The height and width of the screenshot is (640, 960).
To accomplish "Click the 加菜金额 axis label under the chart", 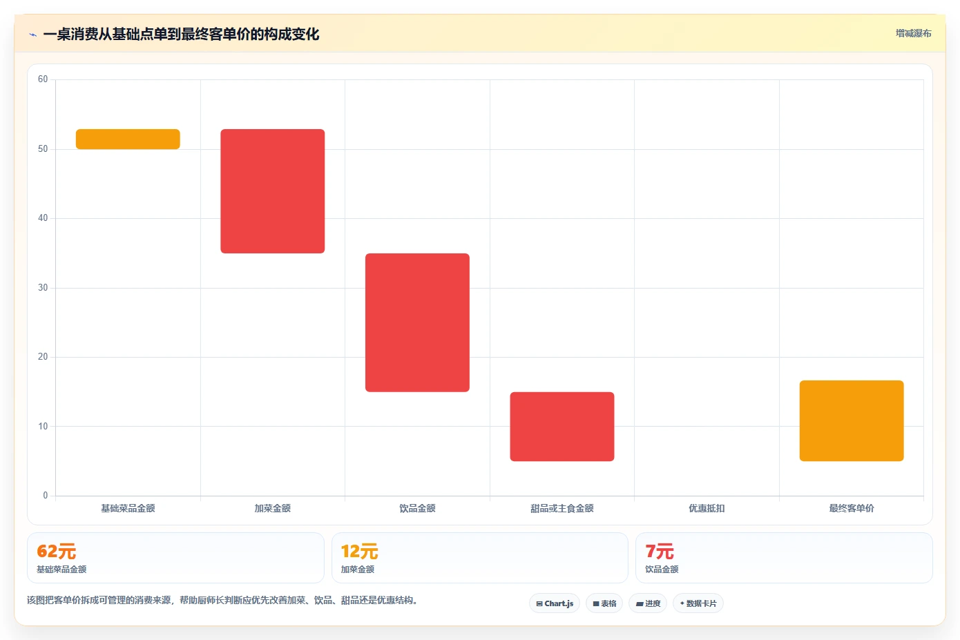I will [273, 508].
